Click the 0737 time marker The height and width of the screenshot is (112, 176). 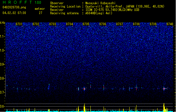[x=119, y=24]
